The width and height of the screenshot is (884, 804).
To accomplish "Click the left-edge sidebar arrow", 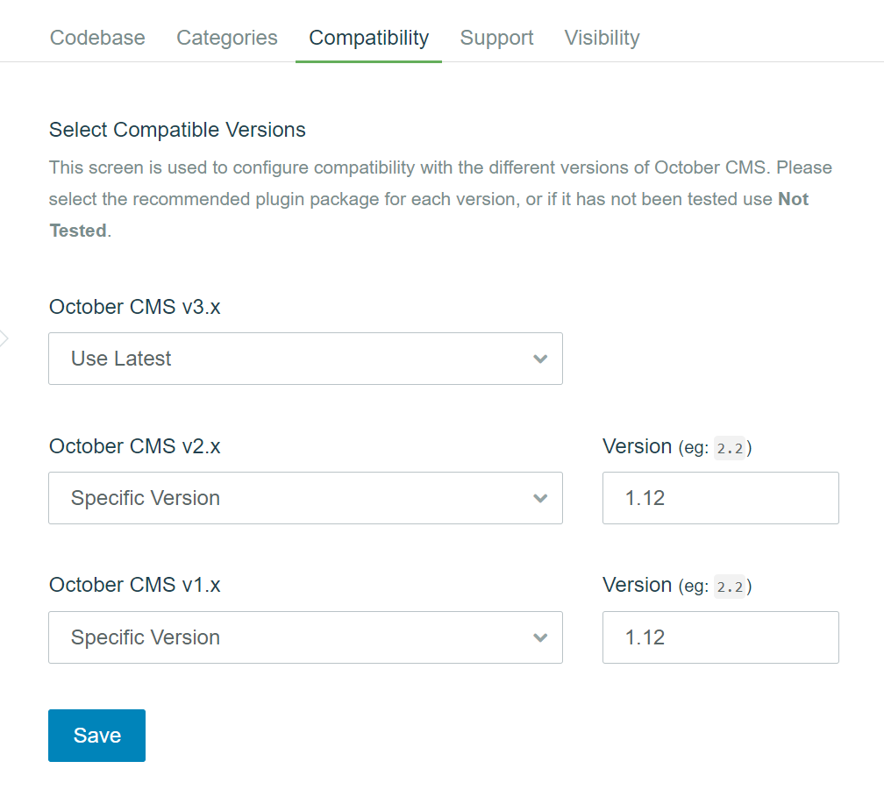I will [x=4, y=338].
